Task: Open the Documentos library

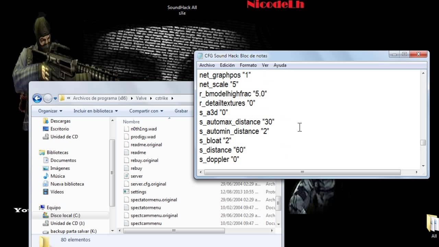Action: (x=63, y=160)
